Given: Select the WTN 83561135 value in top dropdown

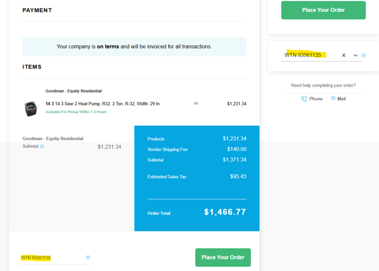Looking at the screenshot, I should [x=303, y=55].
